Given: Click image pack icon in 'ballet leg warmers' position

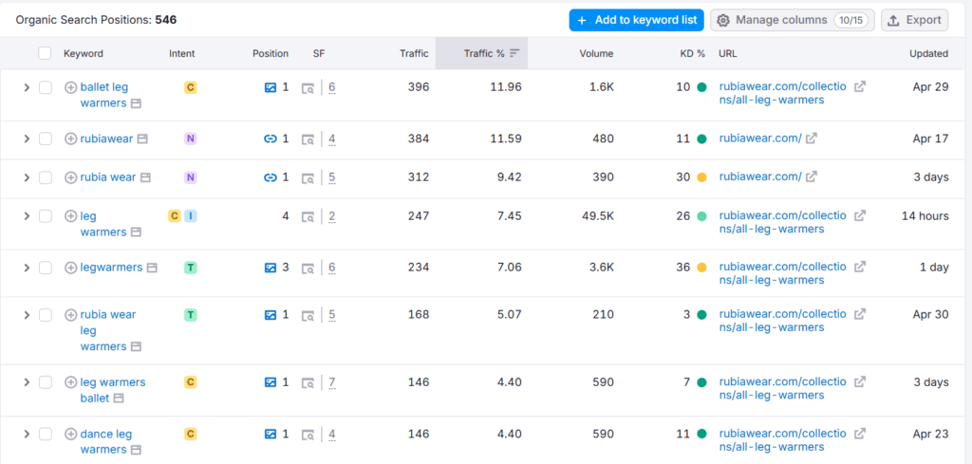Looking at the screenshot, I should pos(271,87).
